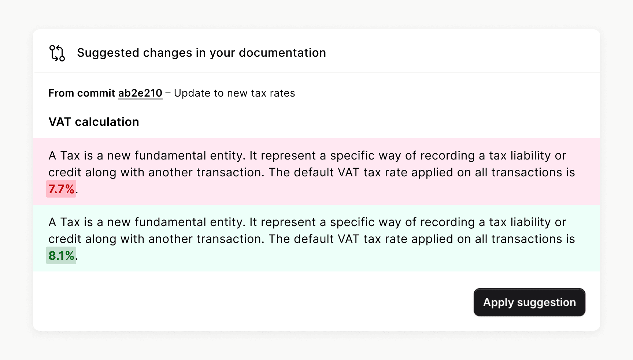Click 'credit along with' in the green block
This screenshot has width=633, height=360.
96,239
